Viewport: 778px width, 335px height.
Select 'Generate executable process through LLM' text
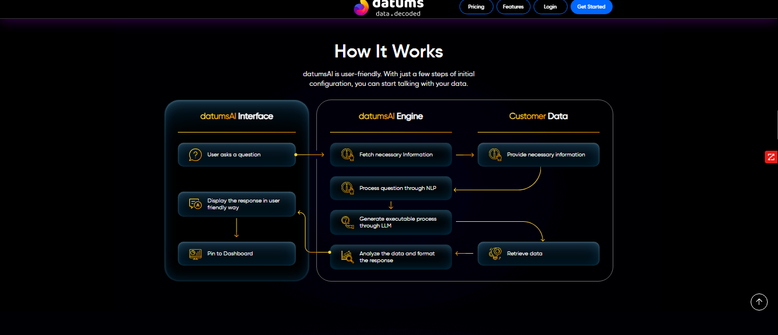(398, 222)
